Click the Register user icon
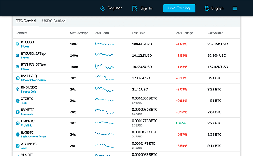 (102, 8)
